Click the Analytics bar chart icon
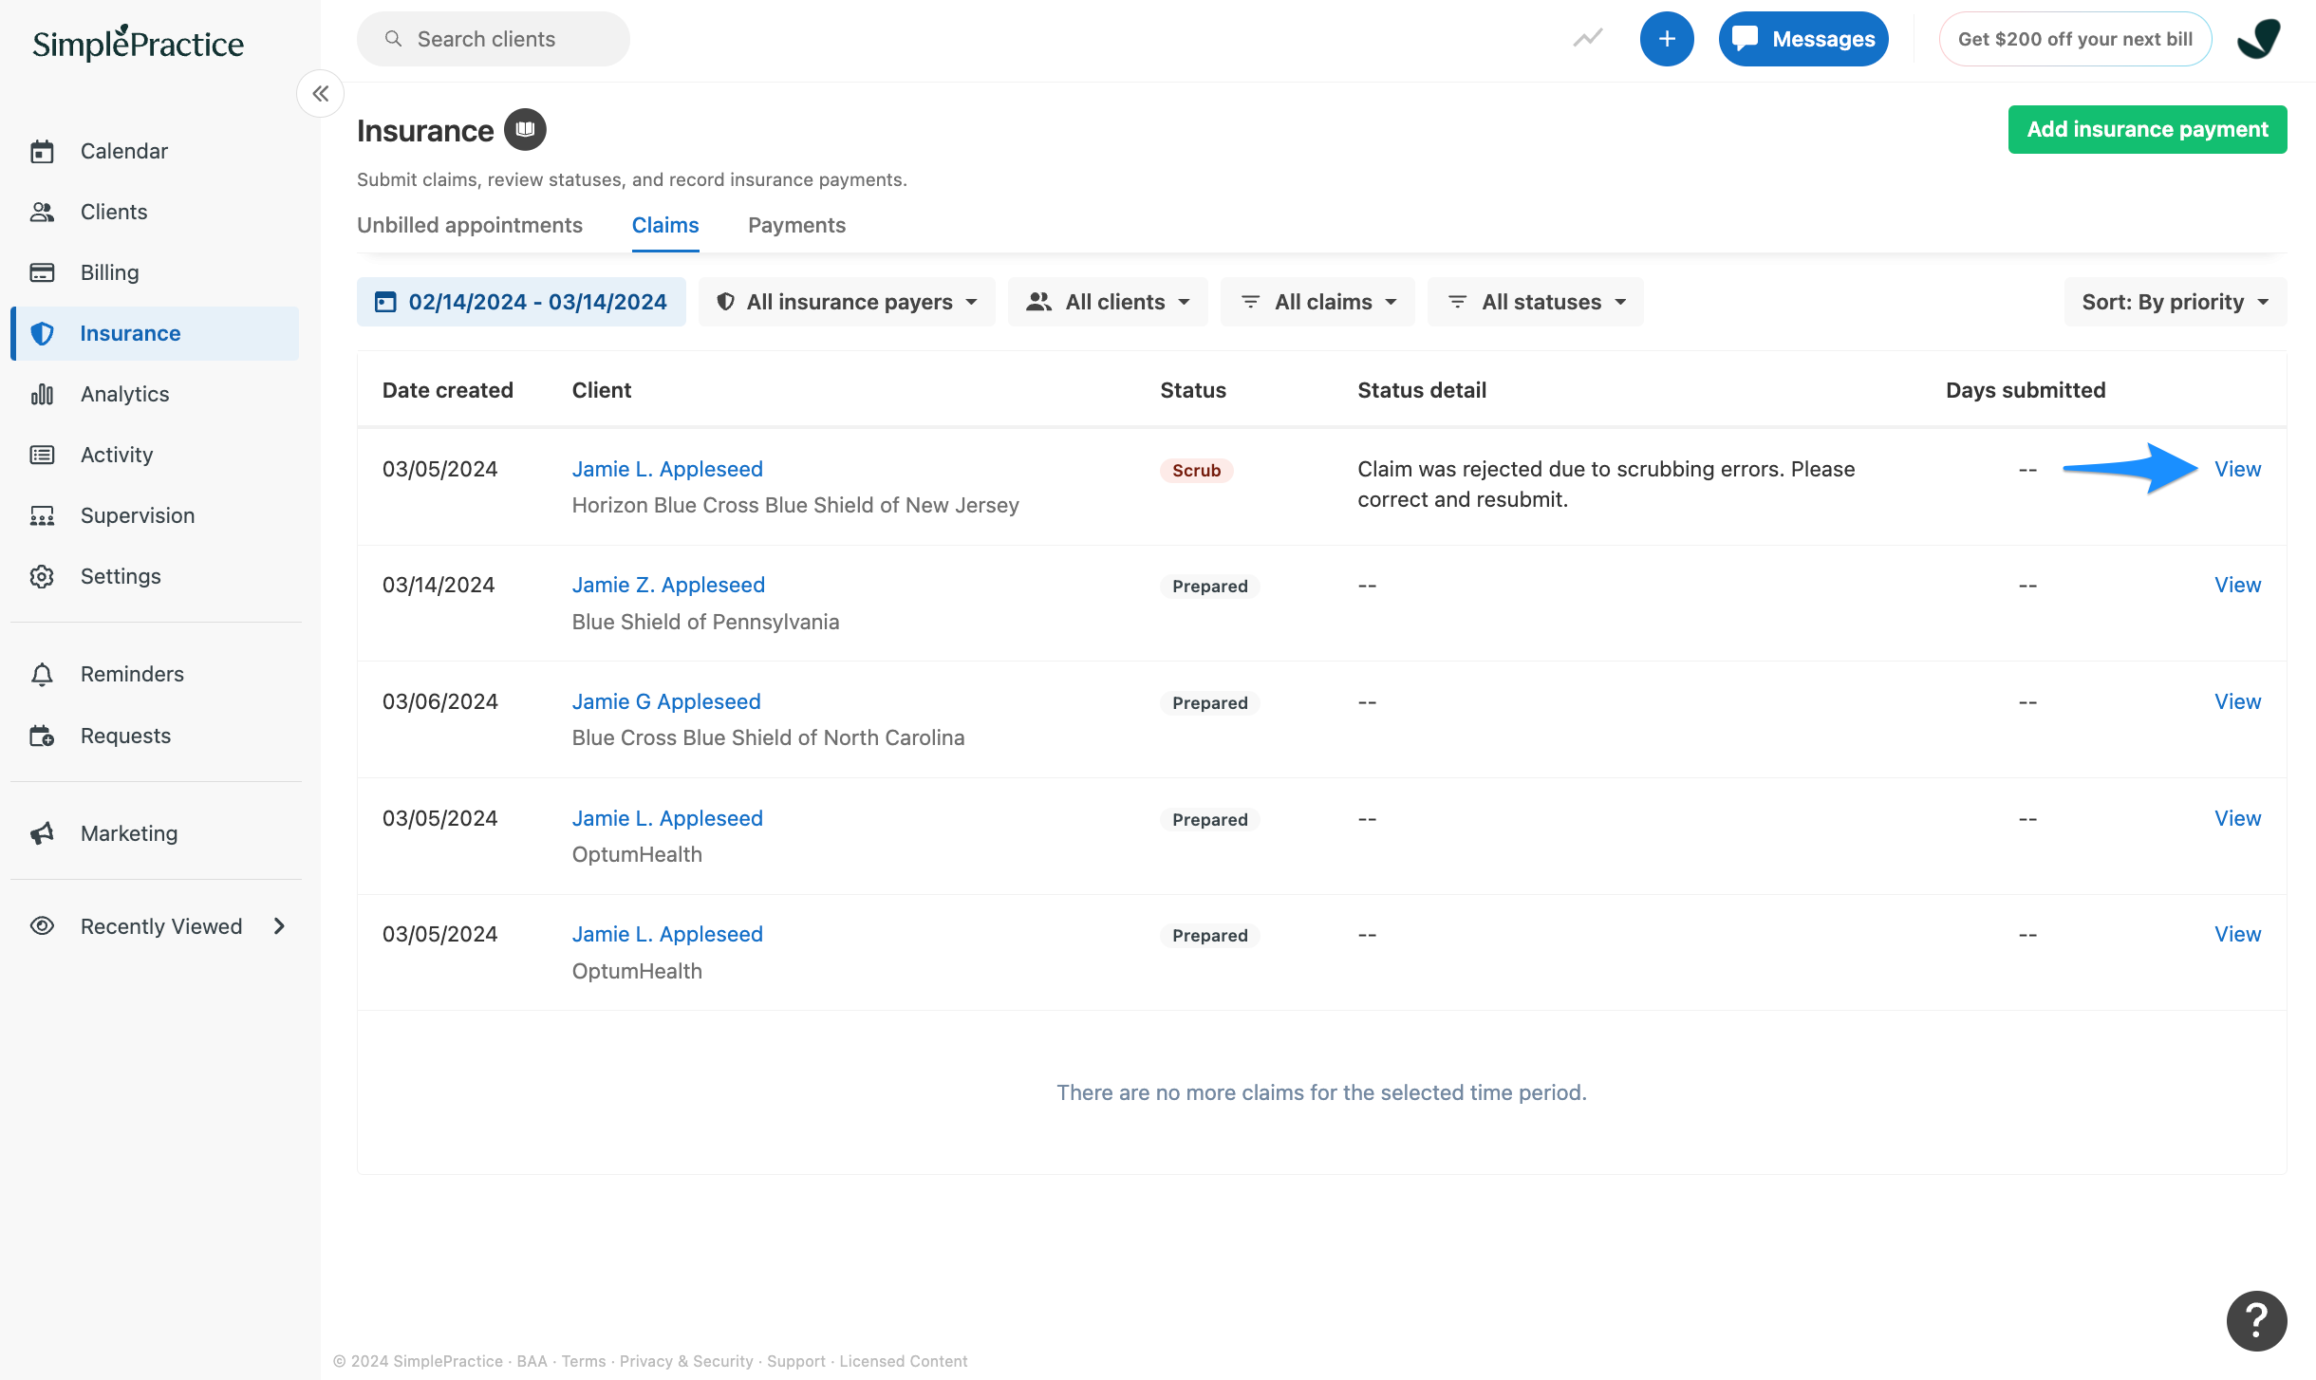Image resolution: width=2316 pixels, height=1380 pixels. (x=42, y=394)
